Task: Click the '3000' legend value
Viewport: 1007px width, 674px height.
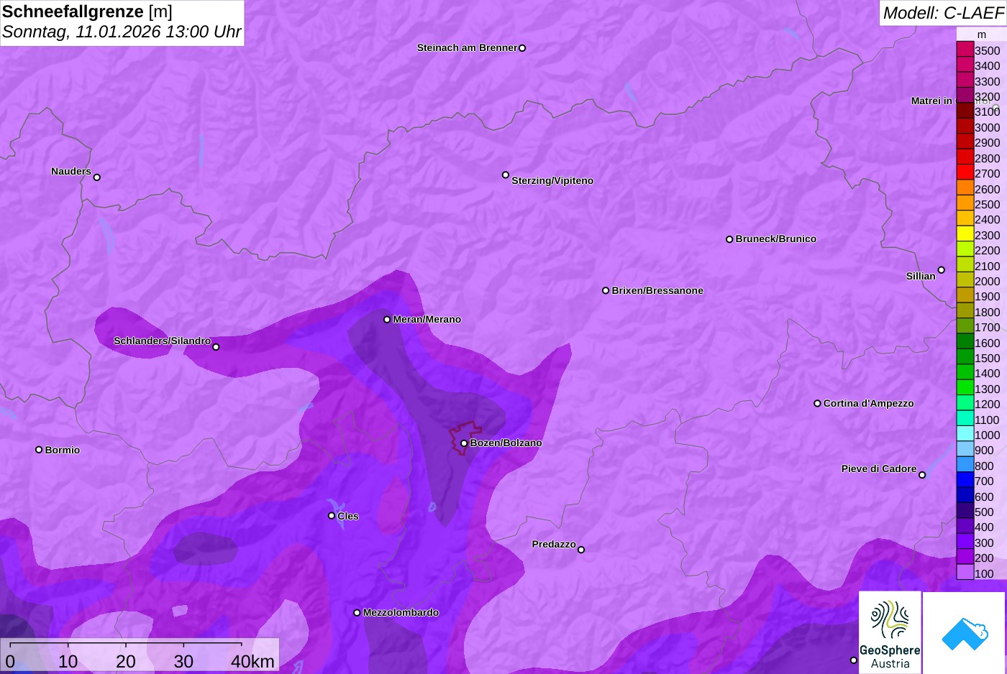Action: coord(987,128)
